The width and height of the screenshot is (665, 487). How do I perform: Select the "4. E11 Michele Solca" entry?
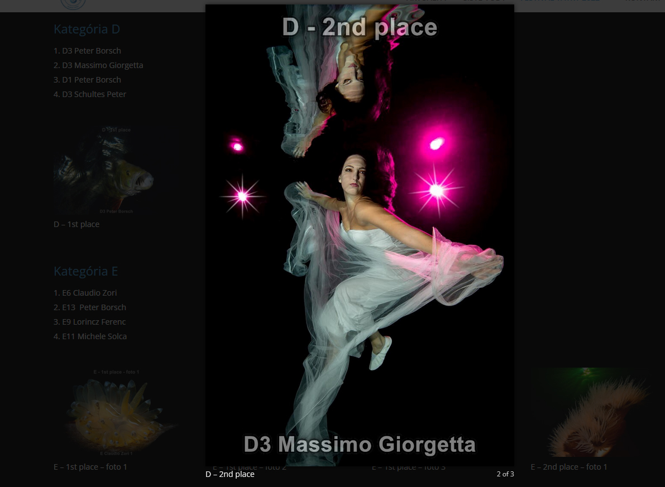pyautogui.click(x=90, y=336)
